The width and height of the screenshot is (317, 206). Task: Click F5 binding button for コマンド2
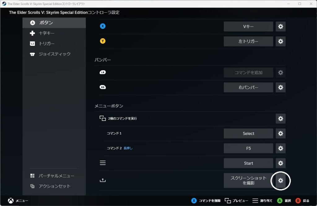[249, 148]
